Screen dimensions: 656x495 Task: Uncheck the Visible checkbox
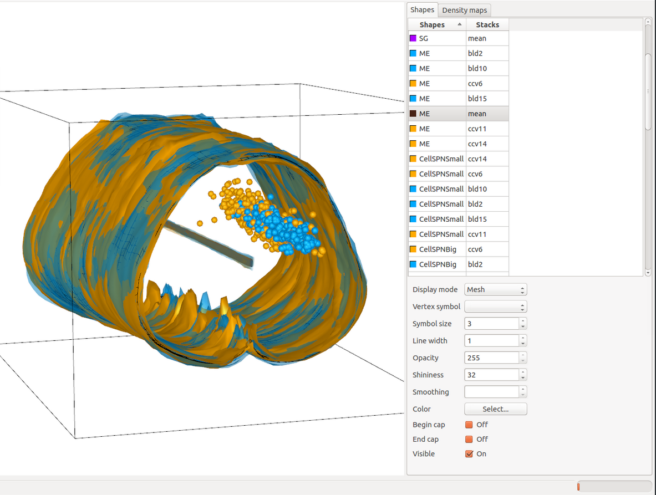click(469, 453)
